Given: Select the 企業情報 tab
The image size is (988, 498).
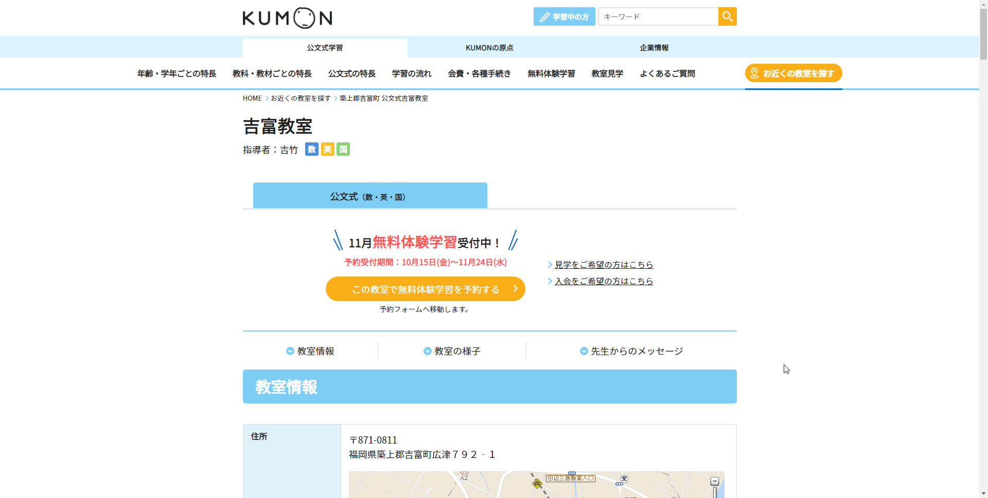Looking at the screenshot, I should click(654, 48).
